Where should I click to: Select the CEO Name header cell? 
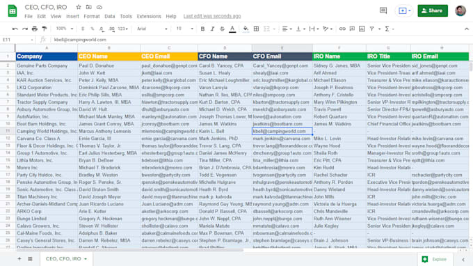click(x=109, y=56)
